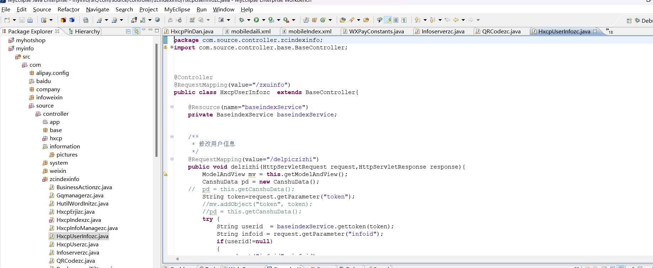Click the Next Annotation toolbar icon
The width and height of the screenshot is (653, 268).
[418, 20]
